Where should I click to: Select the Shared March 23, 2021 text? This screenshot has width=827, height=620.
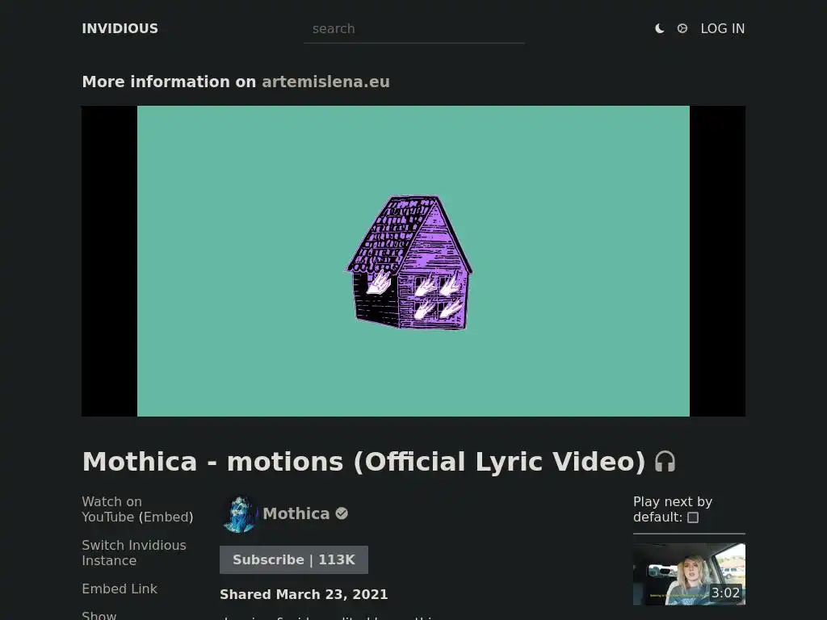pos(304,595)
